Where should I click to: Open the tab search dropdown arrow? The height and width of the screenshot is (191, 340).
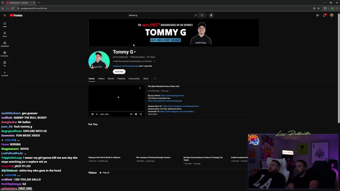tap(3, 3)
